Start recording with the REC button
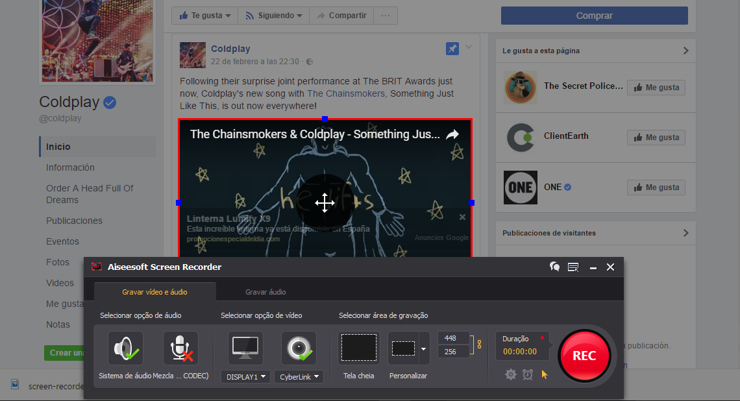Image resolution: width=740 pixels, height=401 pixels. click(584, 356)
